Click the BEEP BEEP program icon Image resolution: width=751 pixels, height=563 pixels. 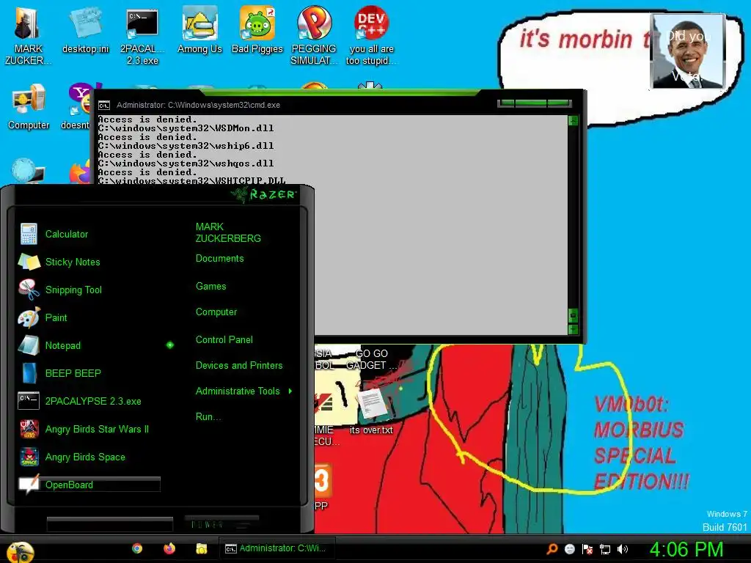pos(29,373)
